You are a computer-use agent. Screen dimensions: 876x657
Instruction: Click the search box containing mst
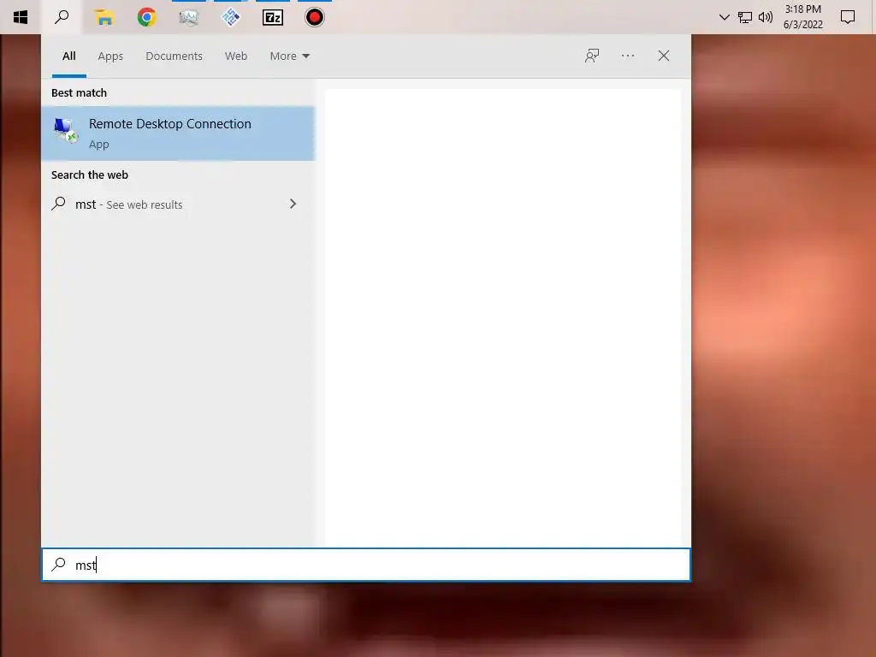tap(366, 565)
